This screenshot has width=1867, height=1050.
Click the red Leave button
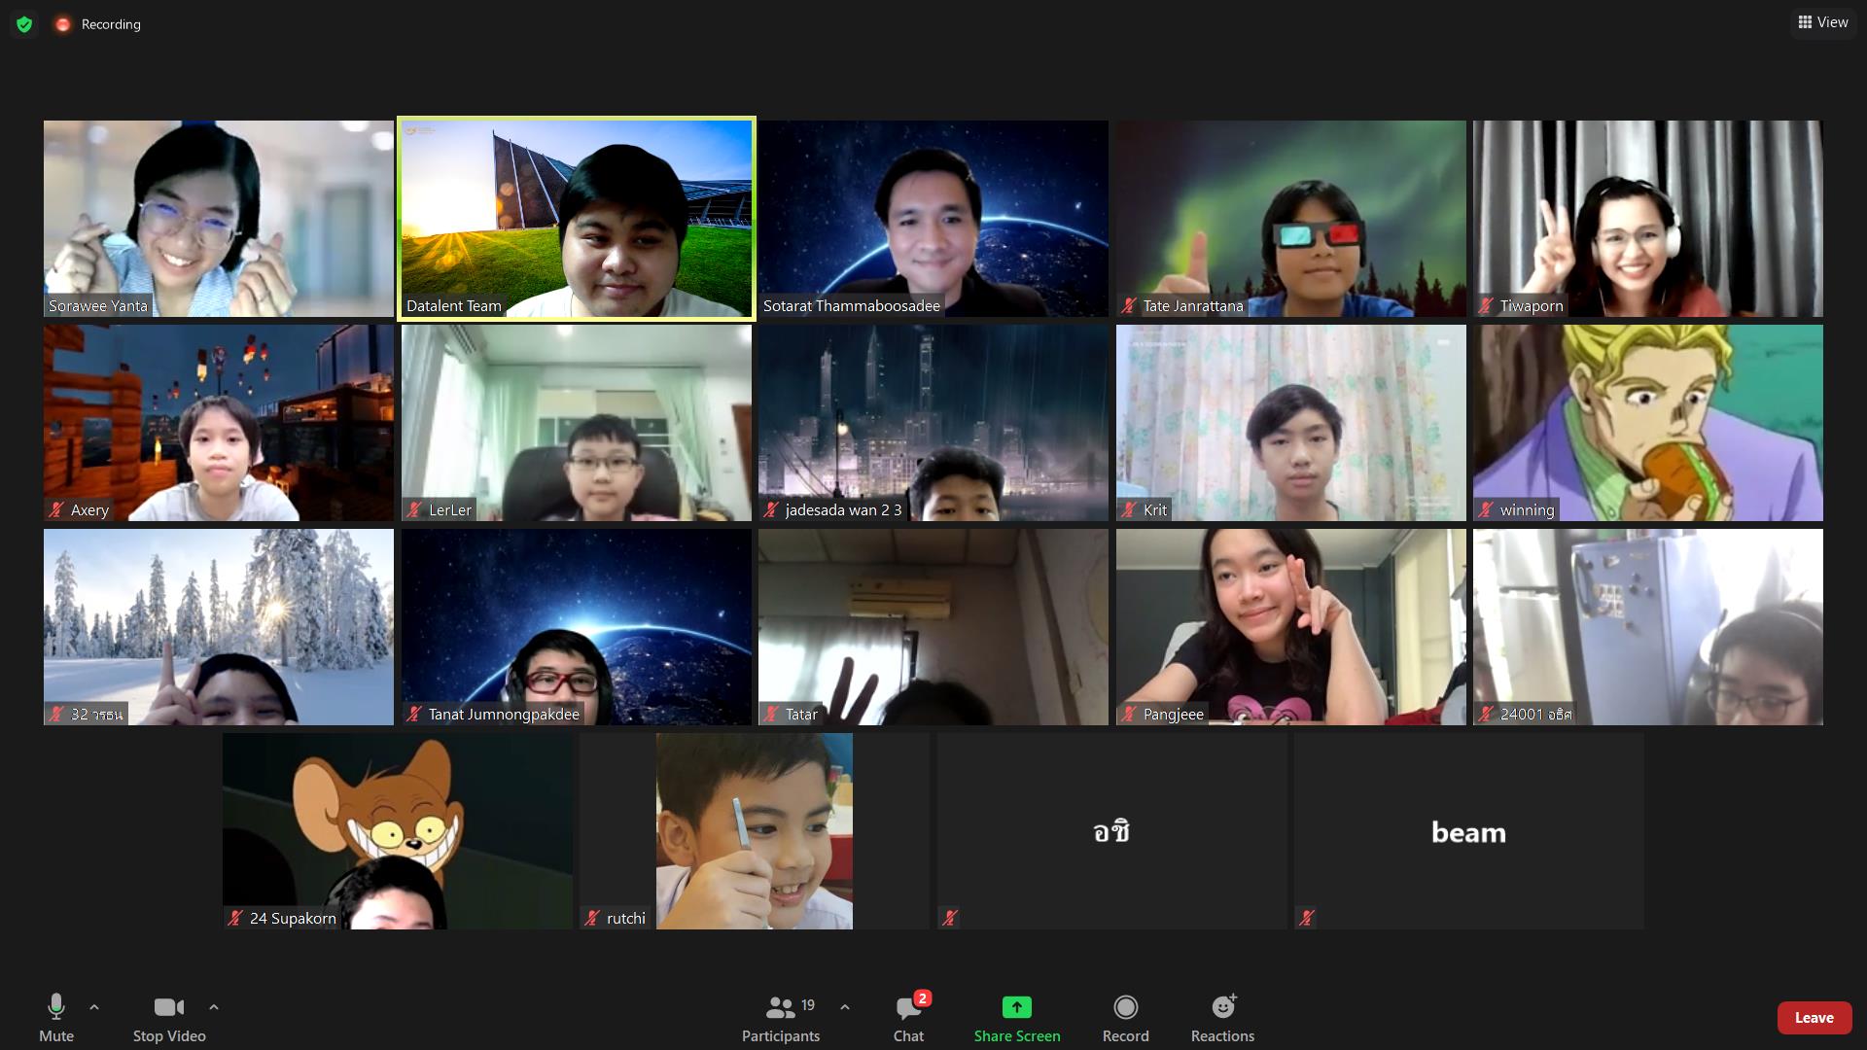[x=1814, y=1017]
